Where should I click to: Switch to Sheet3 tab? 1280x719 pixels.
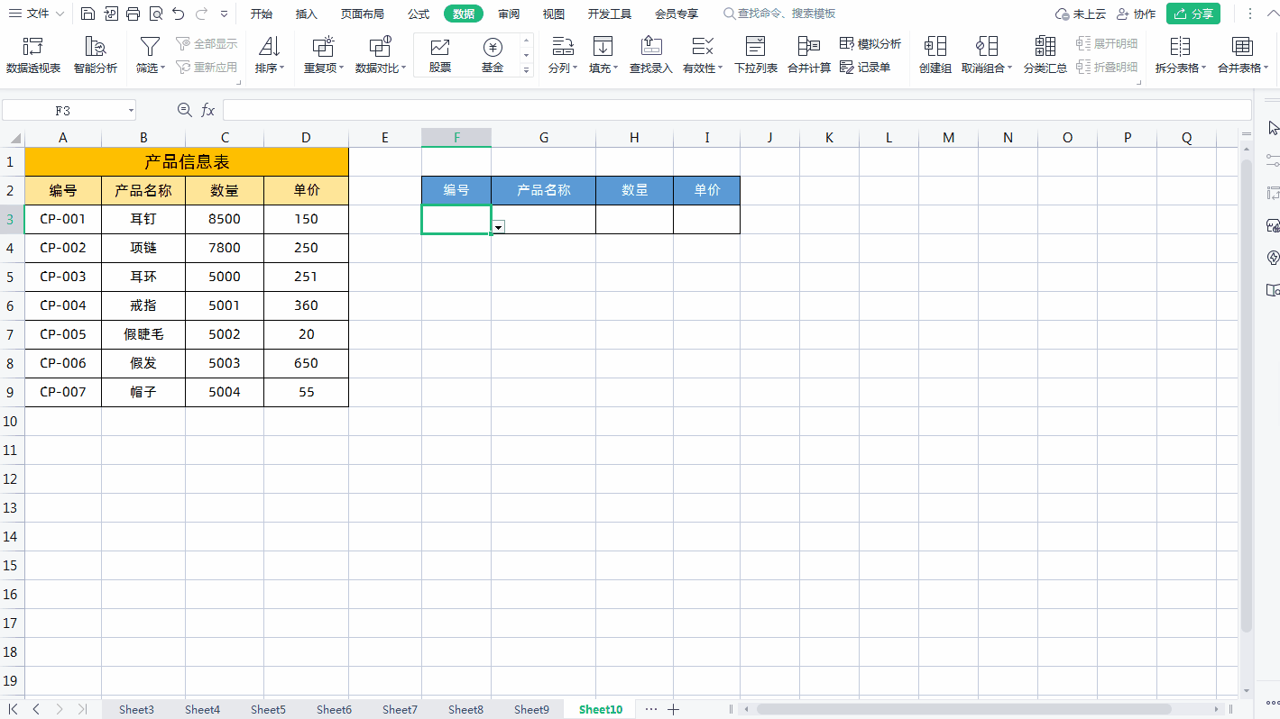click(x=136, y=709)
